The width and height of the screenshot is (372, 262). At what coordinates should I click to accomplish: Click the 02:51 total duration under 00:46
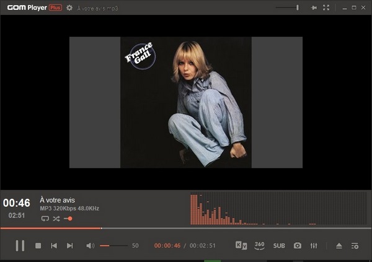coord(17,216)
